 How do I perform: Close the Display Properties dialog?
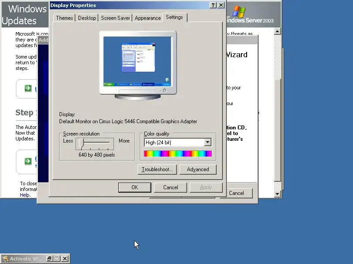(222, 5)
